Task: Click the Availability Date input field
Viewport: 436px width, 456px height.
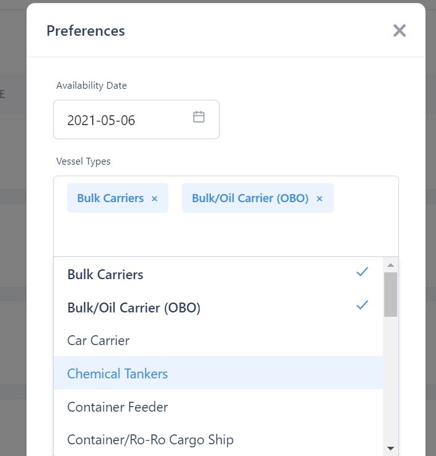Action: coord(123,120)
